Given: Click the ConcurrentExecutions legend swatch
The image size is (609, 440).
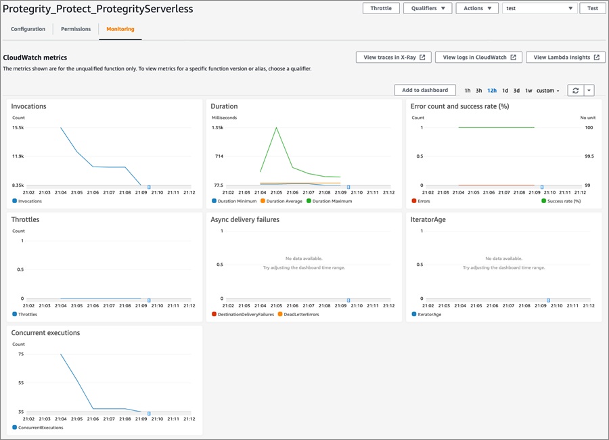Looking at the screenshot, I should [x=14, y=427].
